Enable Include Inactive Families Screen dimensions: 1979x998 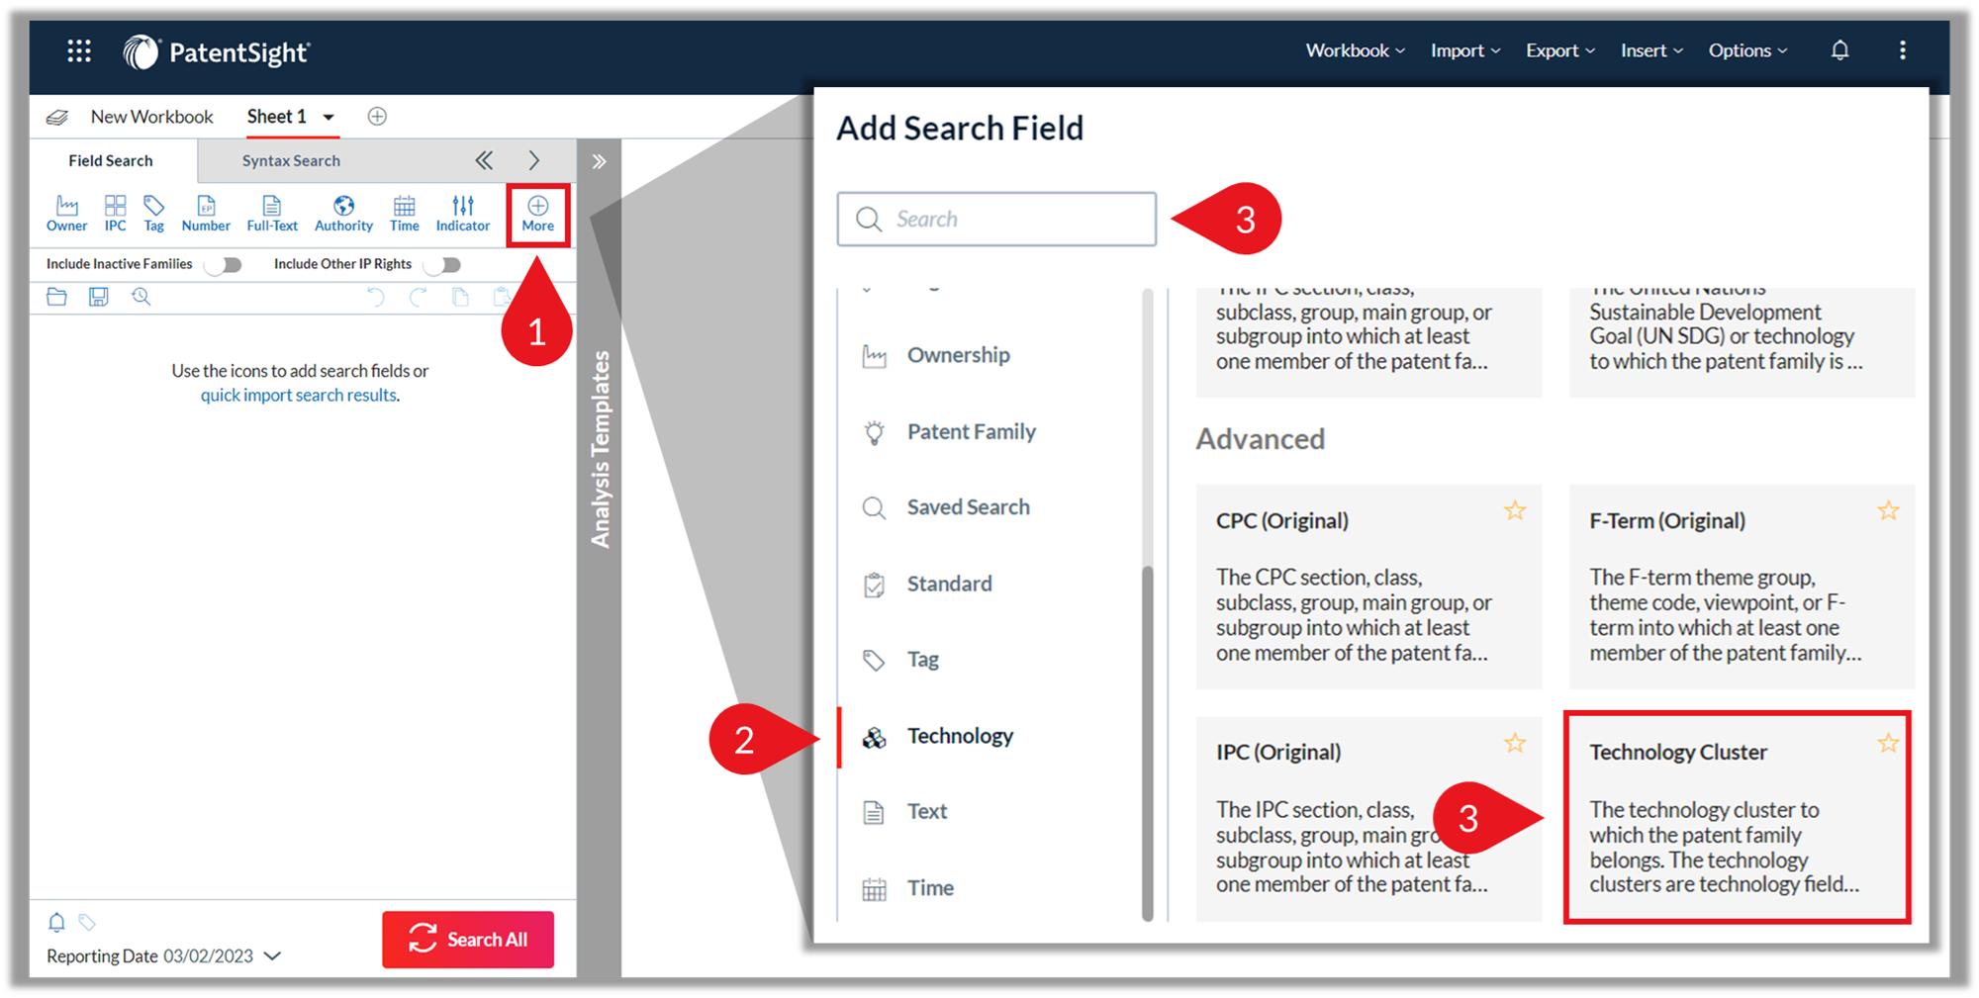coord(224,264)
